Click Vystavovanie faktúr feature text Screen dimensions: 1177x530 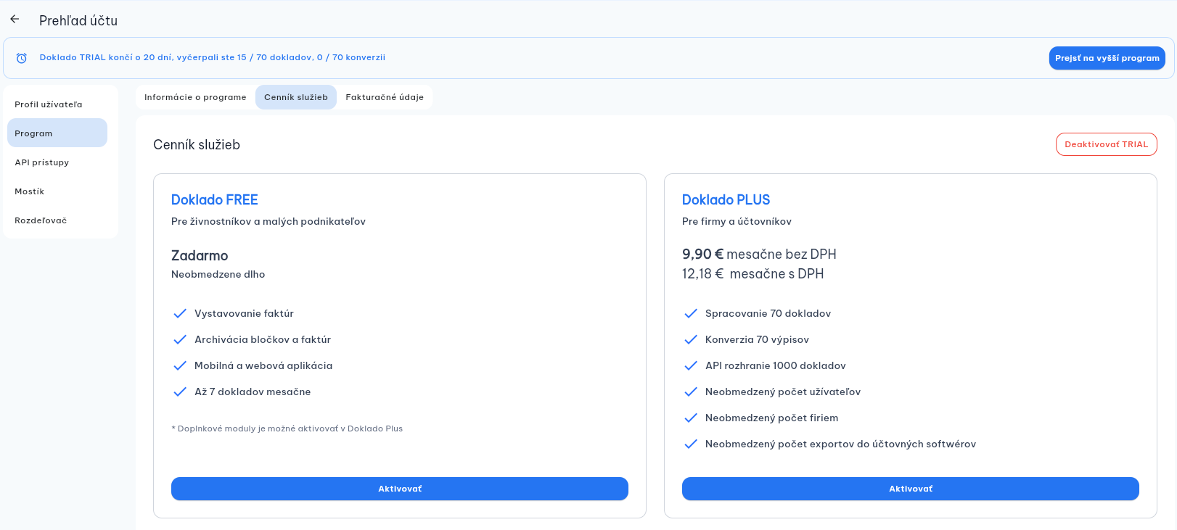pos(244,313)
